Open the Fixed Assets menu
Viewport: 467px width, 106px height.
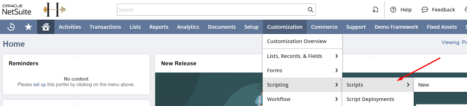(x=442, y=27)
